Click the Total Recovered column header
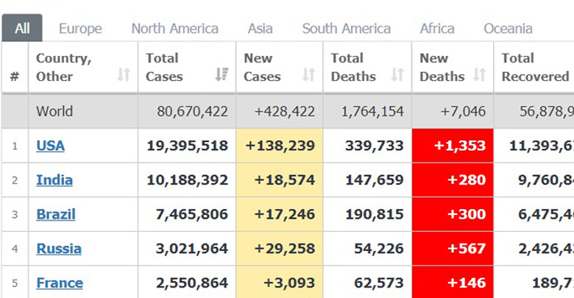The image size is (574, 298). click(x=534, y=67)
